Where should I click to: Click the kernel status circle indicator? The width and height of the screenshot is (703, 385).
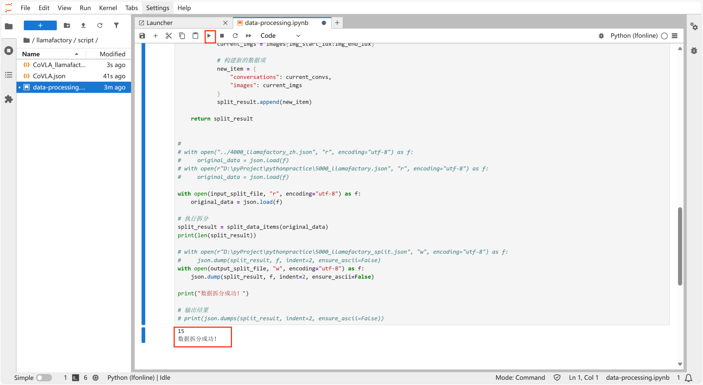click(x=664, y=36)
